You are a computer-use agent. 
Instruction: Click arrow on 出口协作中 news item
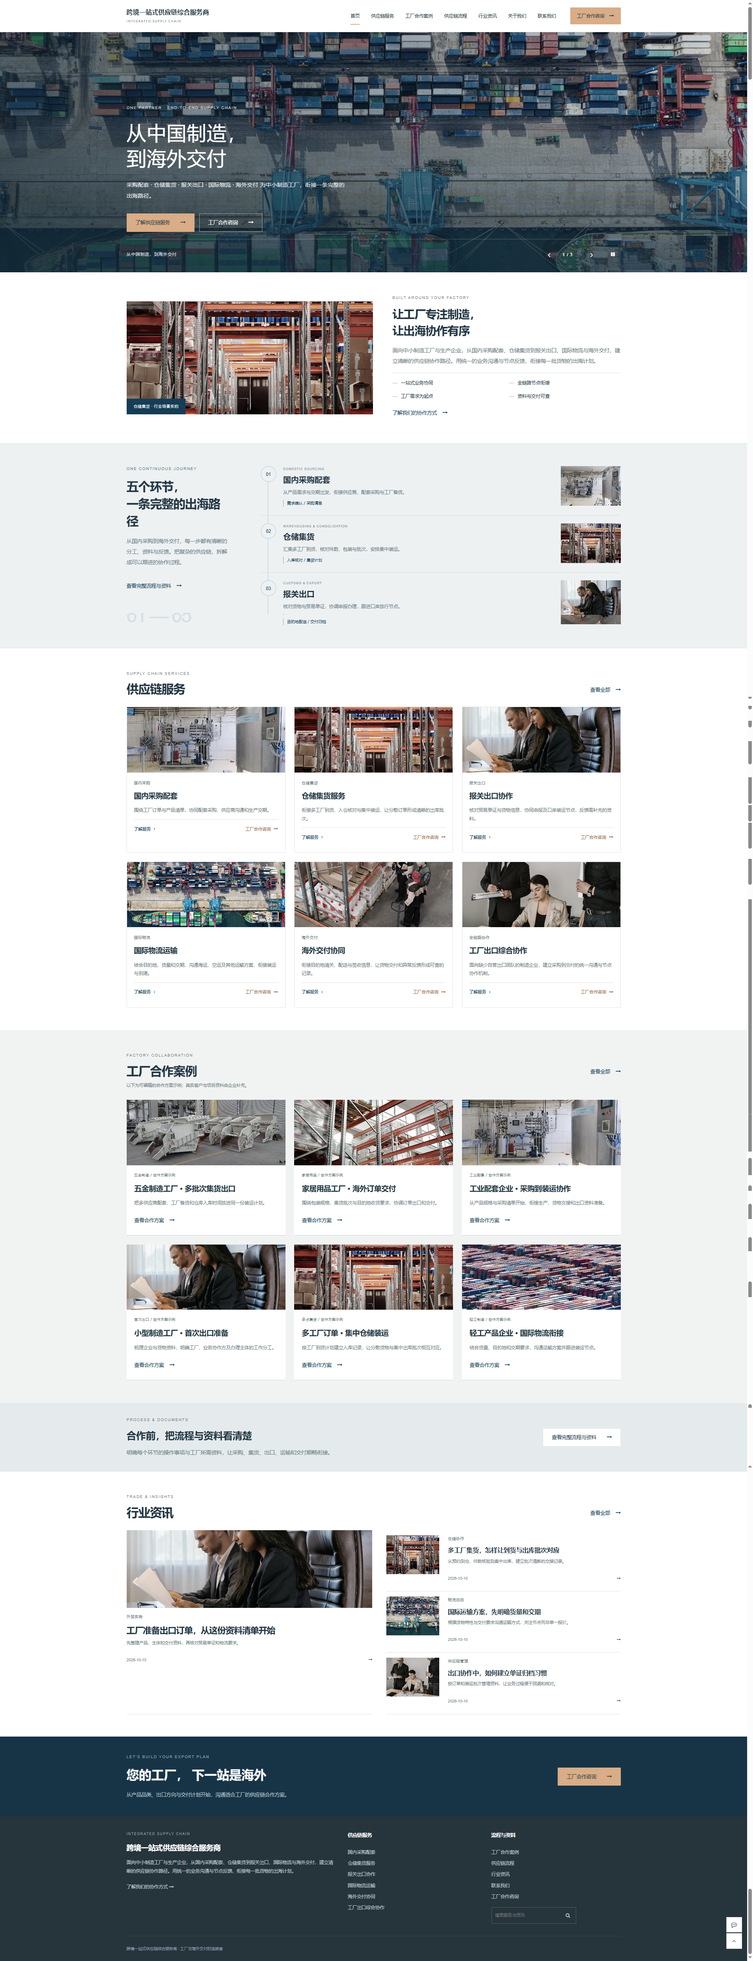pyautogui.click(x=618, y=1700)
